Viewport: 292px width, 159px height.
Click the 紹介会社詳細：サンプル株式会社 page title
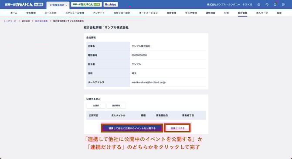click(106, 27)
